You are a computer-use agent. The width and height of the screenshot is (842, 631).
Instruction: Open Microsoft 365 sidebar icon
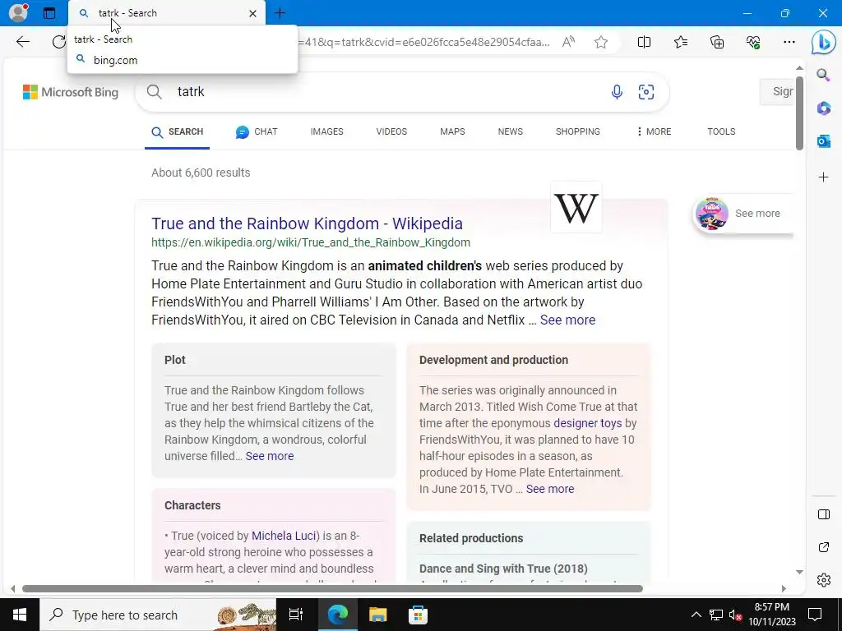[x=823, y=108]
